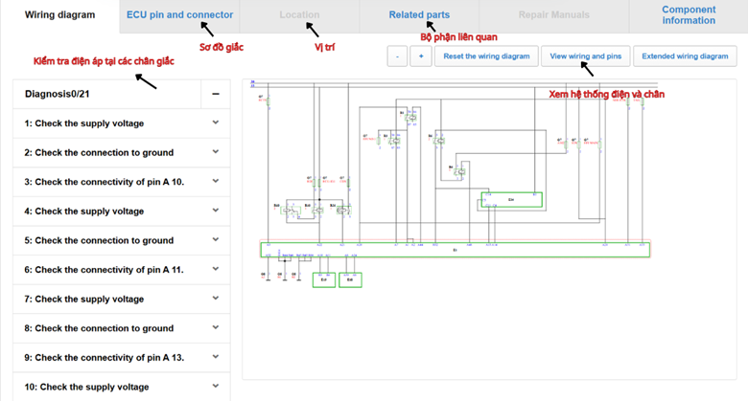Collapse the Diagnosis panel with minus icon
Screen dimensions: 748x401
(216, 94)
